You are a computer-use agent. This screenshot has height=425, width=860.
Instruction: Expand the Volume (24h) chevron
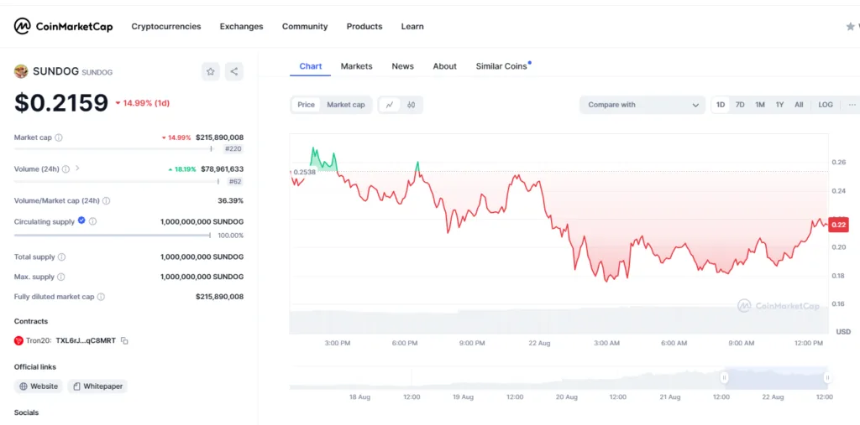pos(77,168)
